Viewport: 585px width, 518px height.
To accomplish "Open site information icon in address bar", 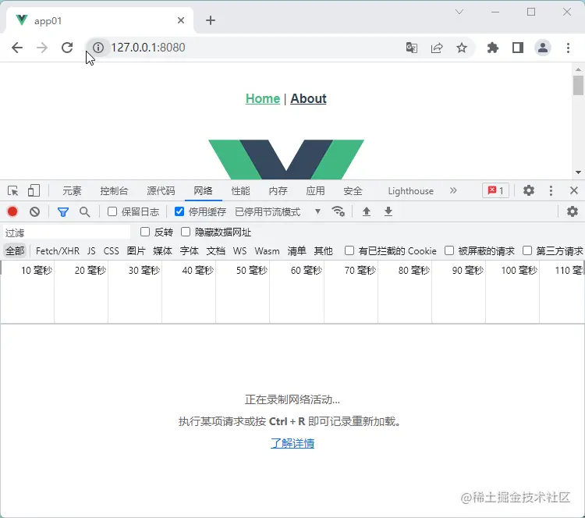I will click(98, 48).
